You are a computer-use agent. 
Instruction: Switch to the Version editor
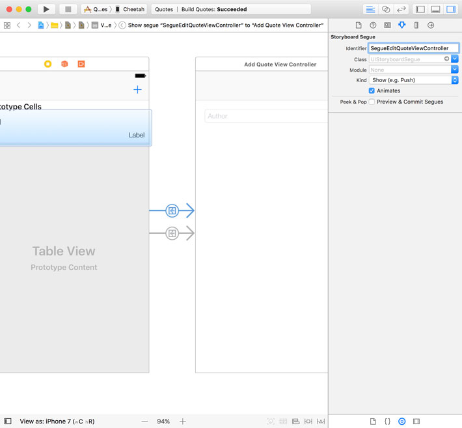(401, 9)
